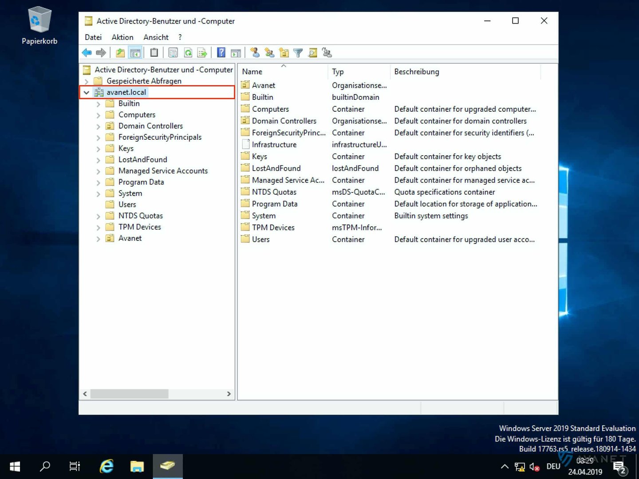Click the Back arrow in the toolbar

pyautogui.click(x=87, y=53)
